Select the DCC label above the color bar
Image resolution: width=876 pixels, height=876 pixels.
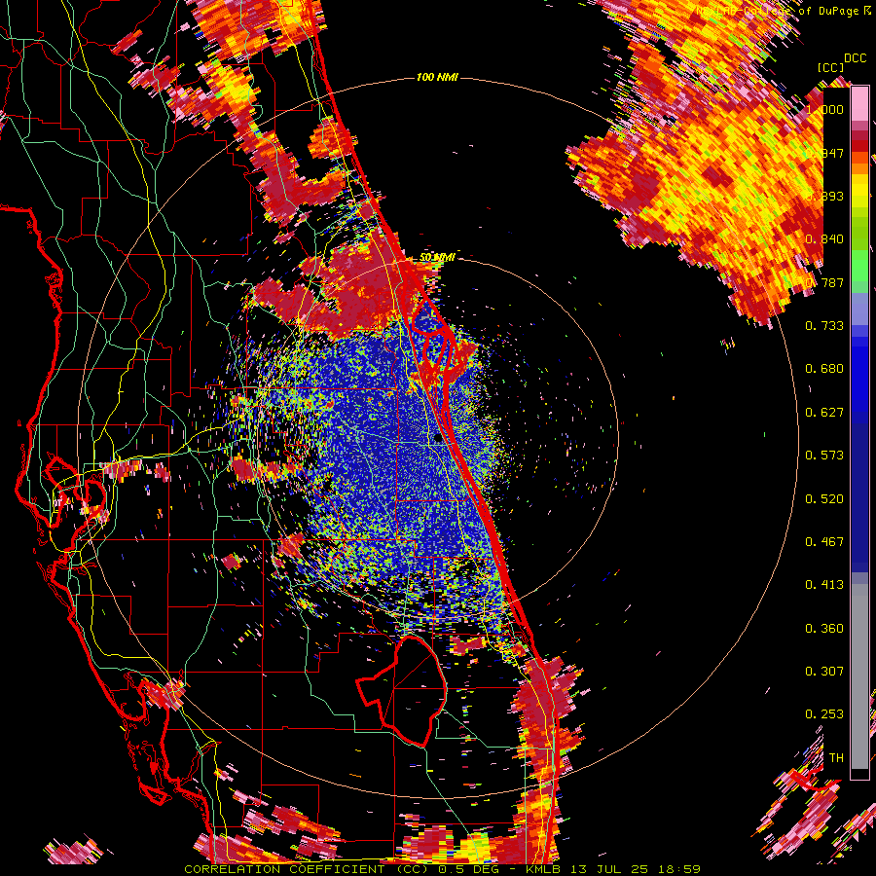(855, 58)
